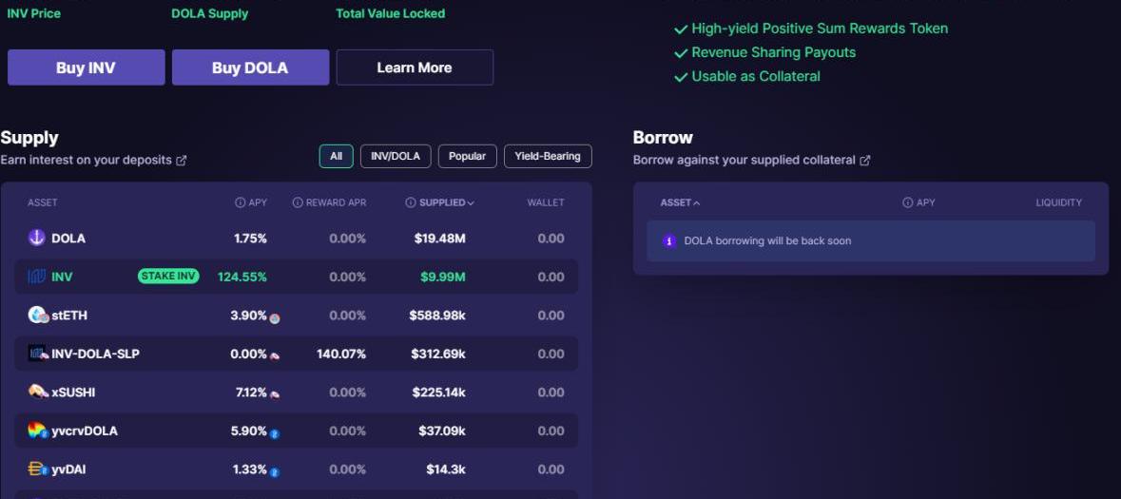The image size is (1121, 499).
Task: Sort supply table by Wallet header
Action: [546, 202]
